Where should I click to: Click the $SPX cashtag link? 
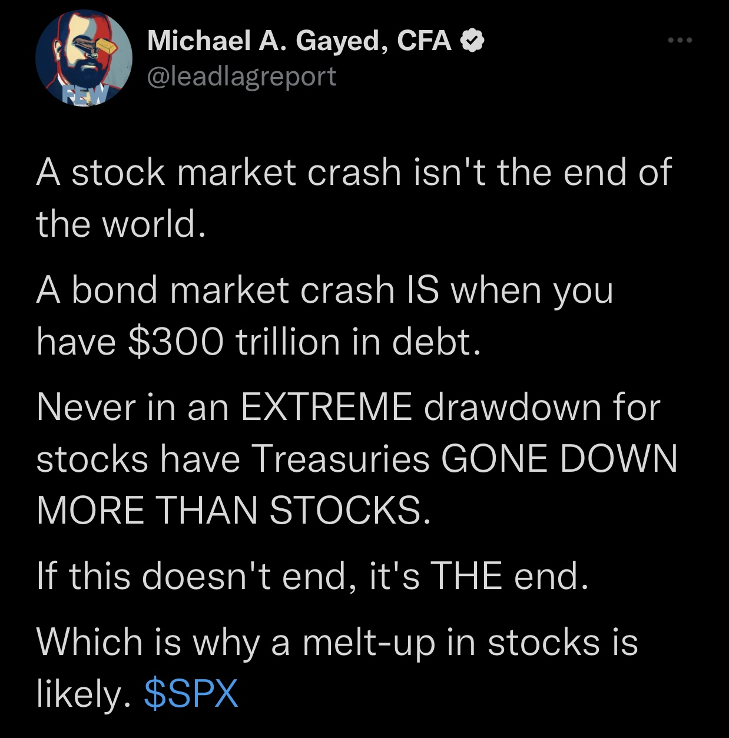click(191, 693)
